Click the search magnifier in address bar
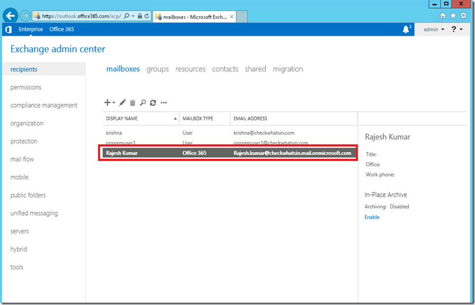 point(127,16)
